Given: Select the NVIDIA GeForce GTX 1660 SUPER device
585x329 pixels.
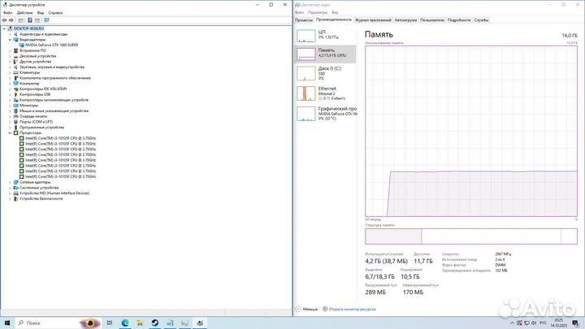Looking at the screenshot, I should (x=51, y=45).
